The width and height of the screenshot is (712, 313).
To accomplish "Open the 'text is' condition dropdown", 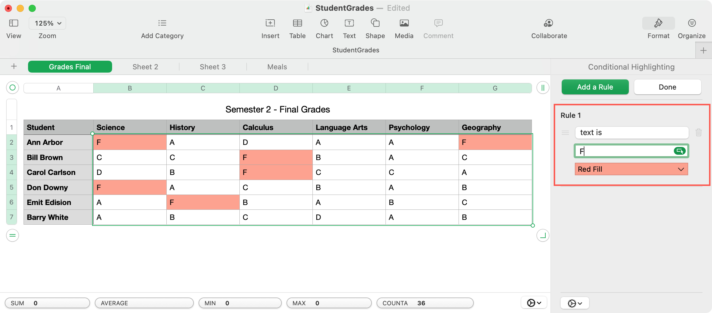I will point(631,133).
